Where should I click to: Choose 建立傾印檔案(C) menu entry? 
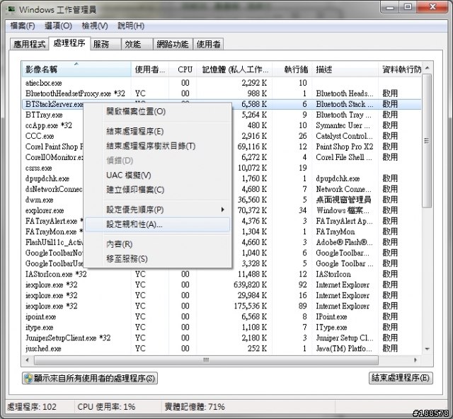coord(157,190)
